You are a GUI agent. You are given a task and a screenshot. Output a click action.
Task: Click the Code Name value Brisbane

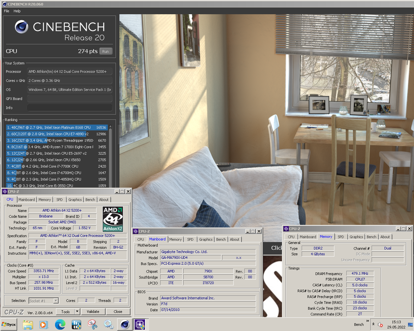pos(46,216)
